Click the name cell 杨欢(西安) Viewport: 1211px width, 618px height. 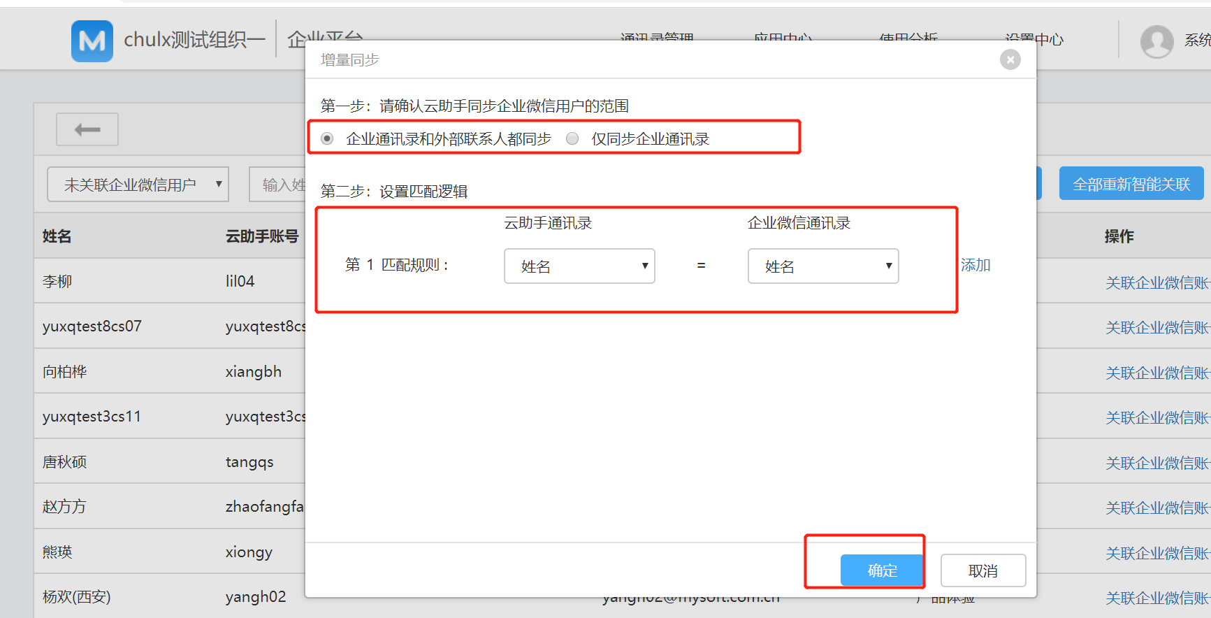77,596
